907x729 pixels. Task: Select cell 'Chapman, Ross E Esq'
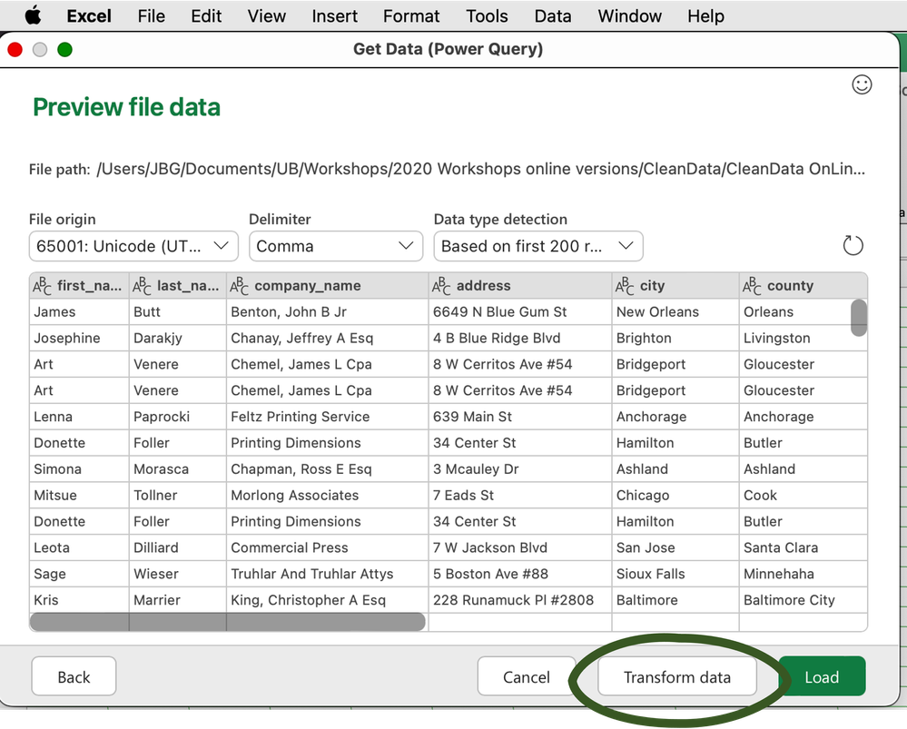(x=328, y=468)
